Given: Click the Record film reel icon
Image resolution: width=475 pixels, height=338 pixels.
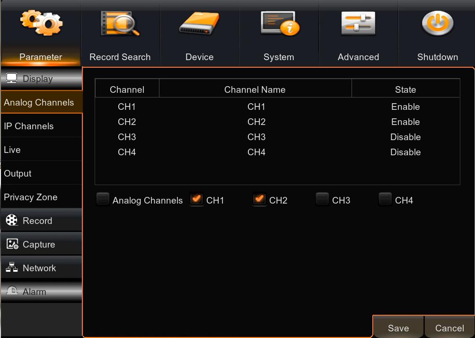Looking at the screenshot, I should [12, 221].
